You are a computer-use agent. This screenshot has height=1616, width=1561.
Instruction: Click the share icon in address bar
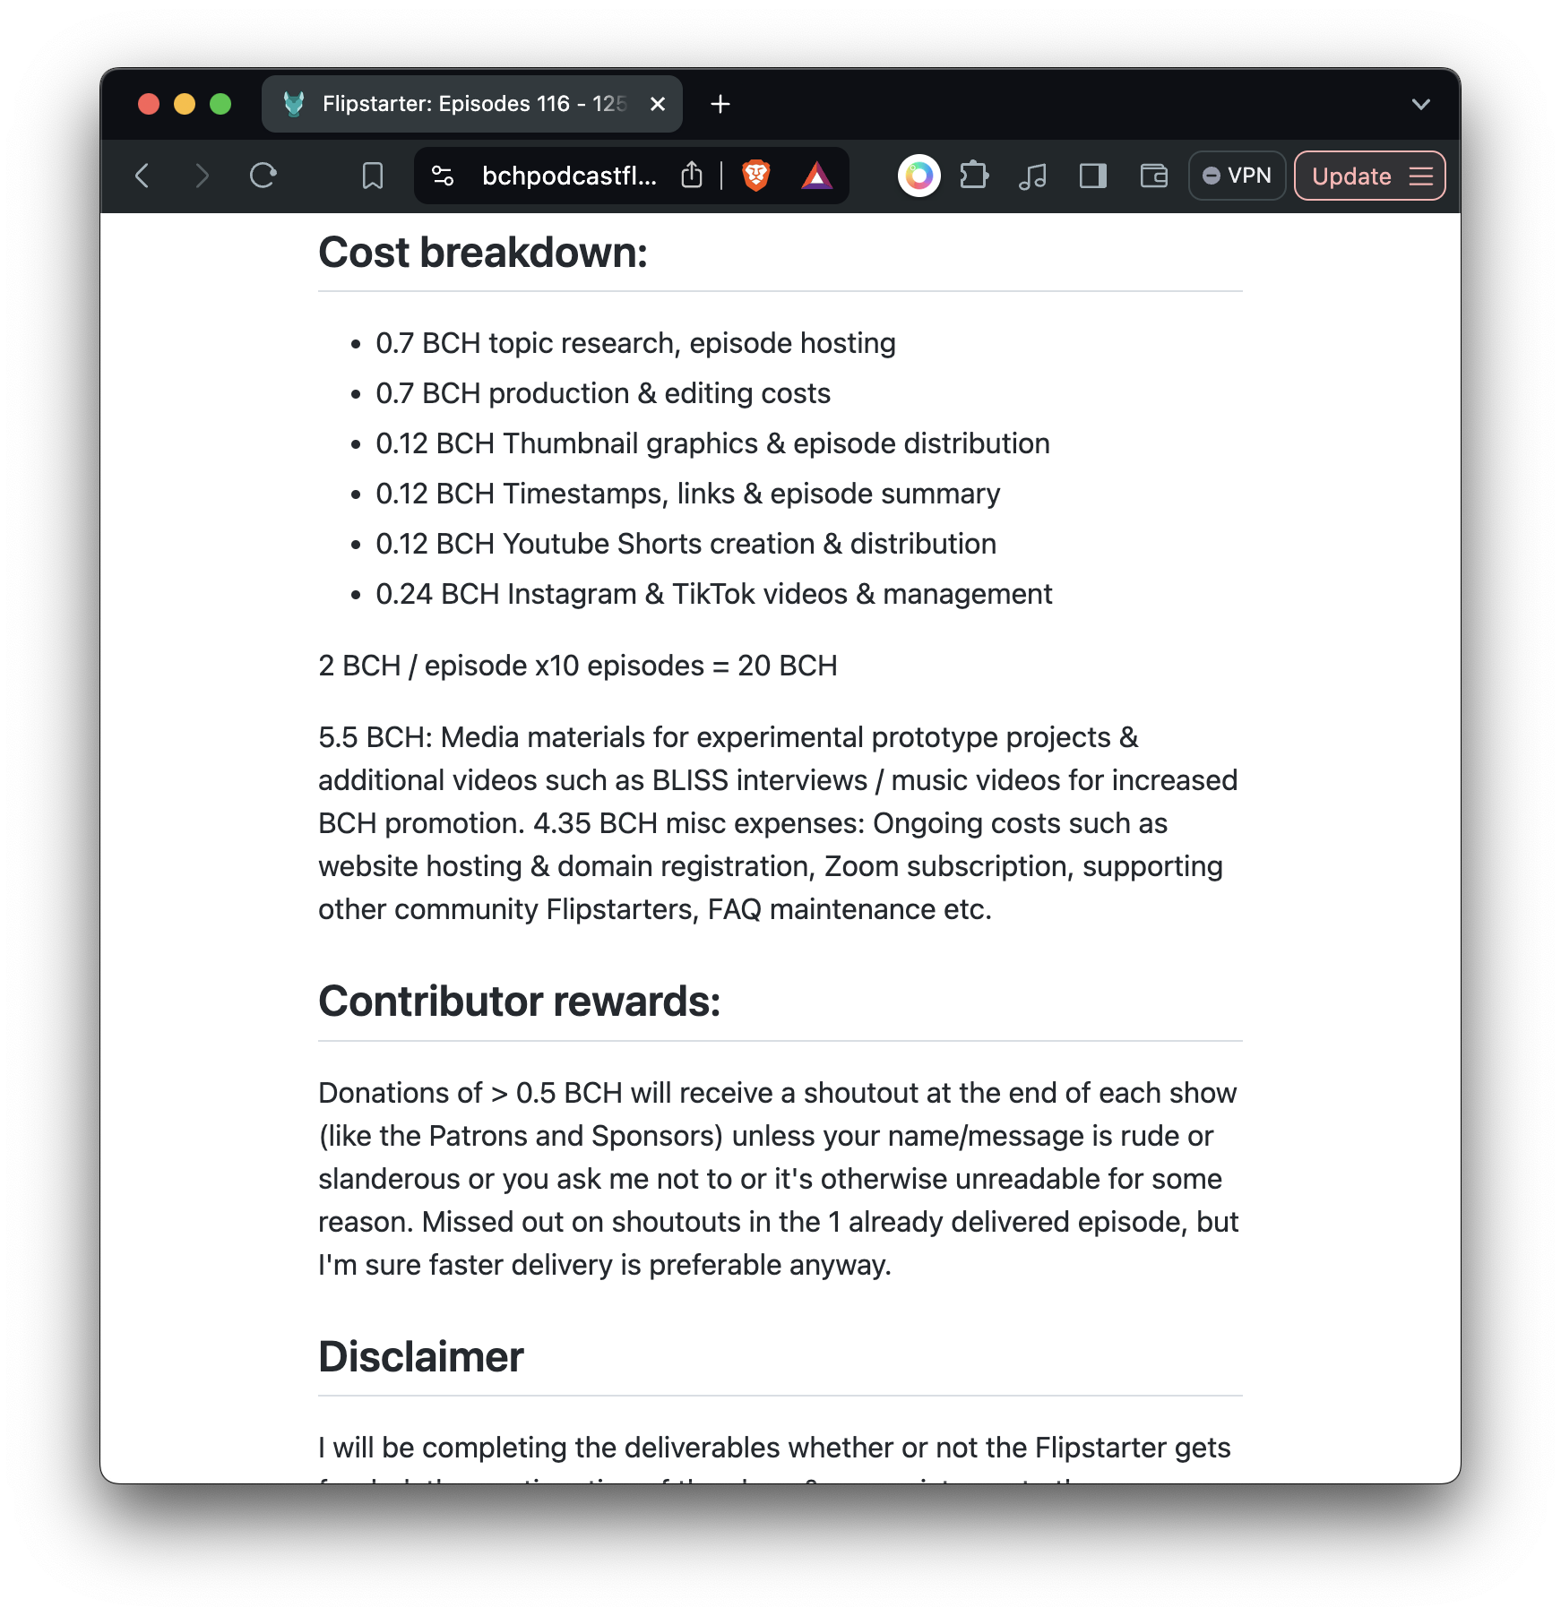point(691,176)
